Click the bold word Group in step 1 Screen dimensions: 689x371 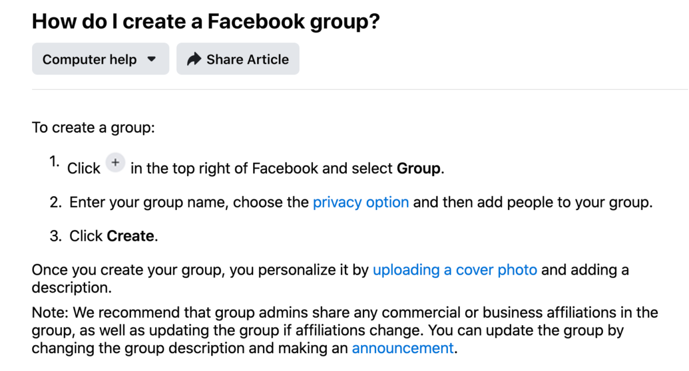point(419,169)
